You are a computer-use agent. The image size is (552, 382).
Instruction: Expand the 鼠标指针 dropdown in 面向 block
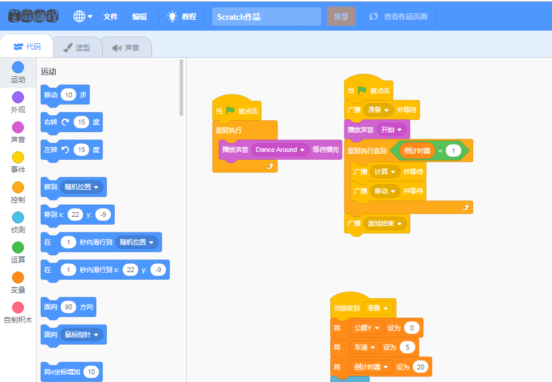(x=96, y=335)
